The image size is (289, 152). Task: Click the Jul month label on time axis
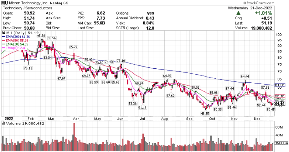click(142, 119)
